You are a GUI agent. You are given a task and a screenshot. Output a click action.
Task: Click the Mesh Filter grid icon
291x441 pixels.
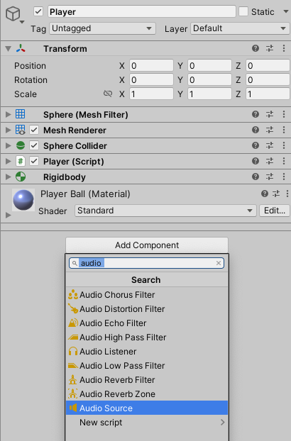[x=21, y=114]
